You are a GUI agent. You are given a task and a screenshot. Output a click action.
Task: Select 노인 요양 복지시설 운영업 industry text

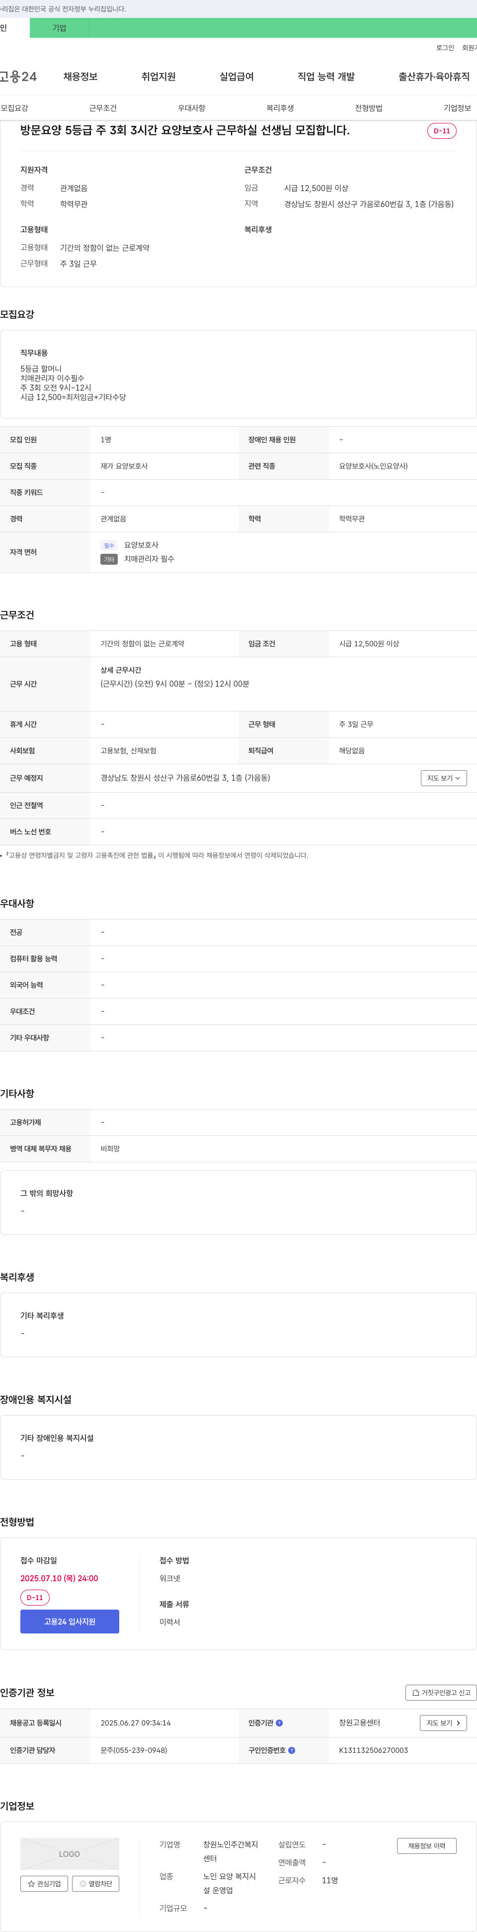pyautogui.click(x=229, y=1883)
